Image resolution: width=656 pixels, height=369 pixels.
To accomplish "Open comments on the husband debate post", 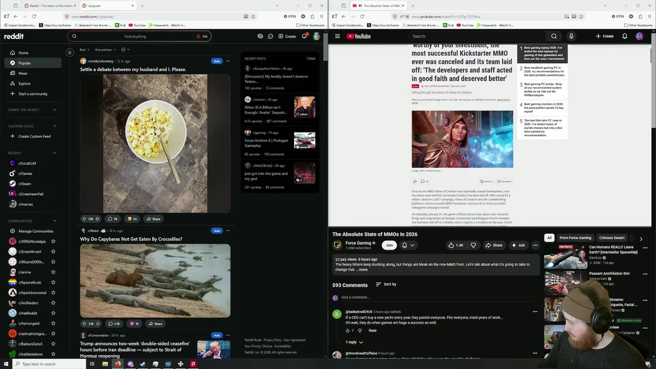I will [113, 219].
